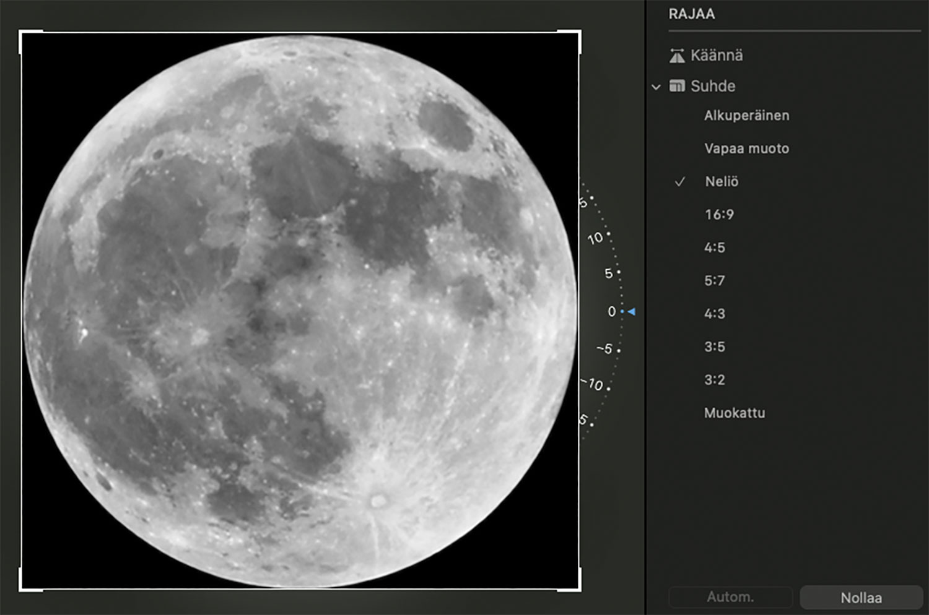Viewport: 929px width, 615px height.
Task: Click the blue rotation dial pointer
Action: pyautogui.click(x=631, y=312)
